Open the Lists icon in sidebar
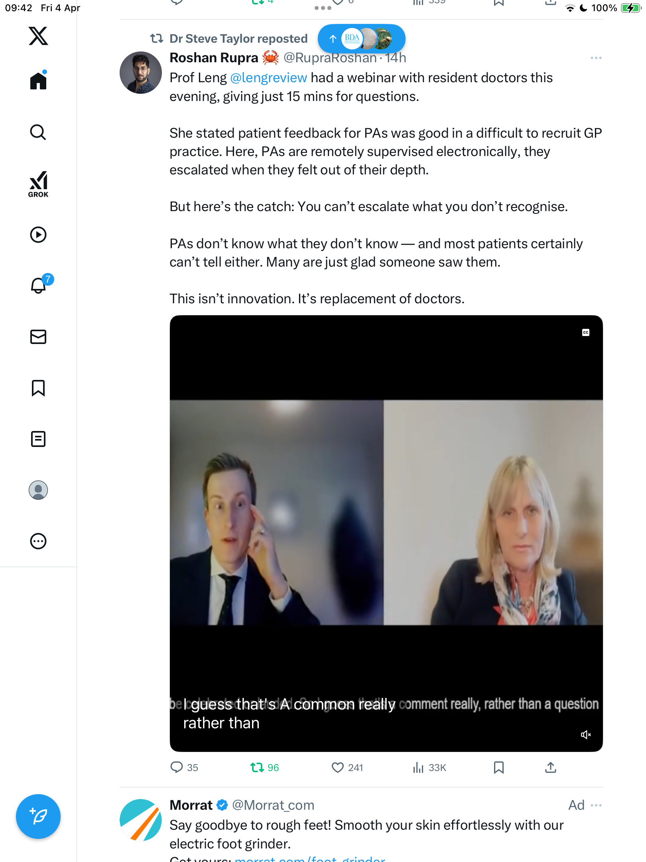This screenshot has width=646, height=862. [38, 439]
